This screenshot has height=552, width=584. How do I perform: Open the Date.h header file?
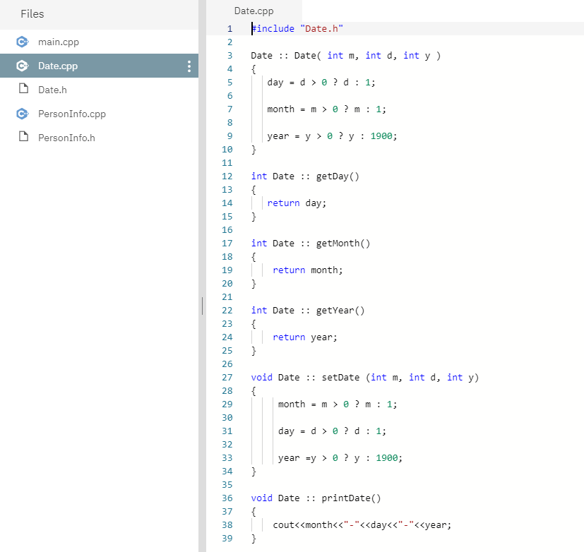pyautogui.click(x=99, y=90)
